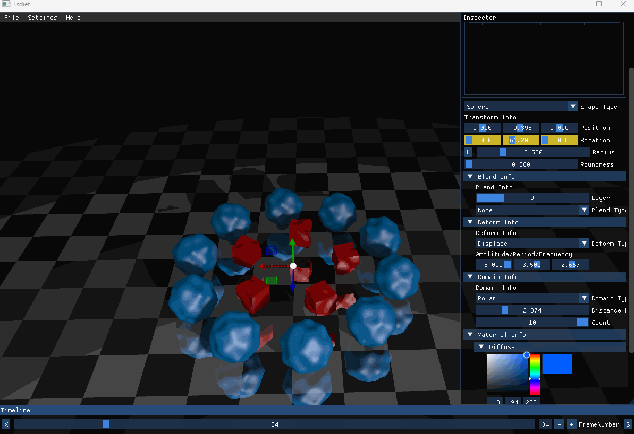Image resolution: width=634 pixels, height=434 pixels.
Task: Collapse the Deform Info section
Action: [x=470, y=222]
